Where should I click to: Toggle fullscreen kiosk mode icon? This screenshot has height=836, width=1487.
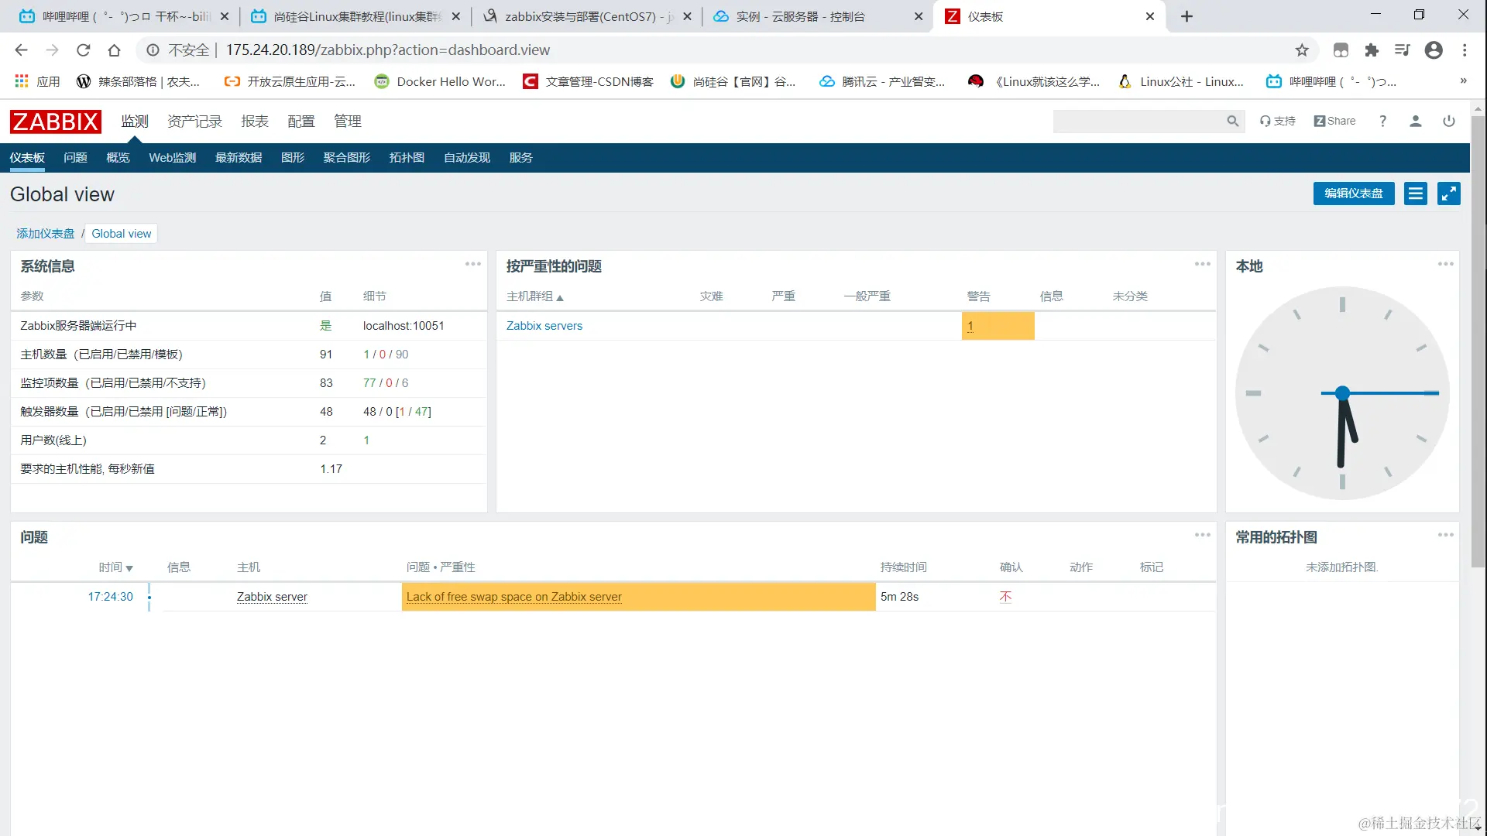click(x=1448, y=194)
